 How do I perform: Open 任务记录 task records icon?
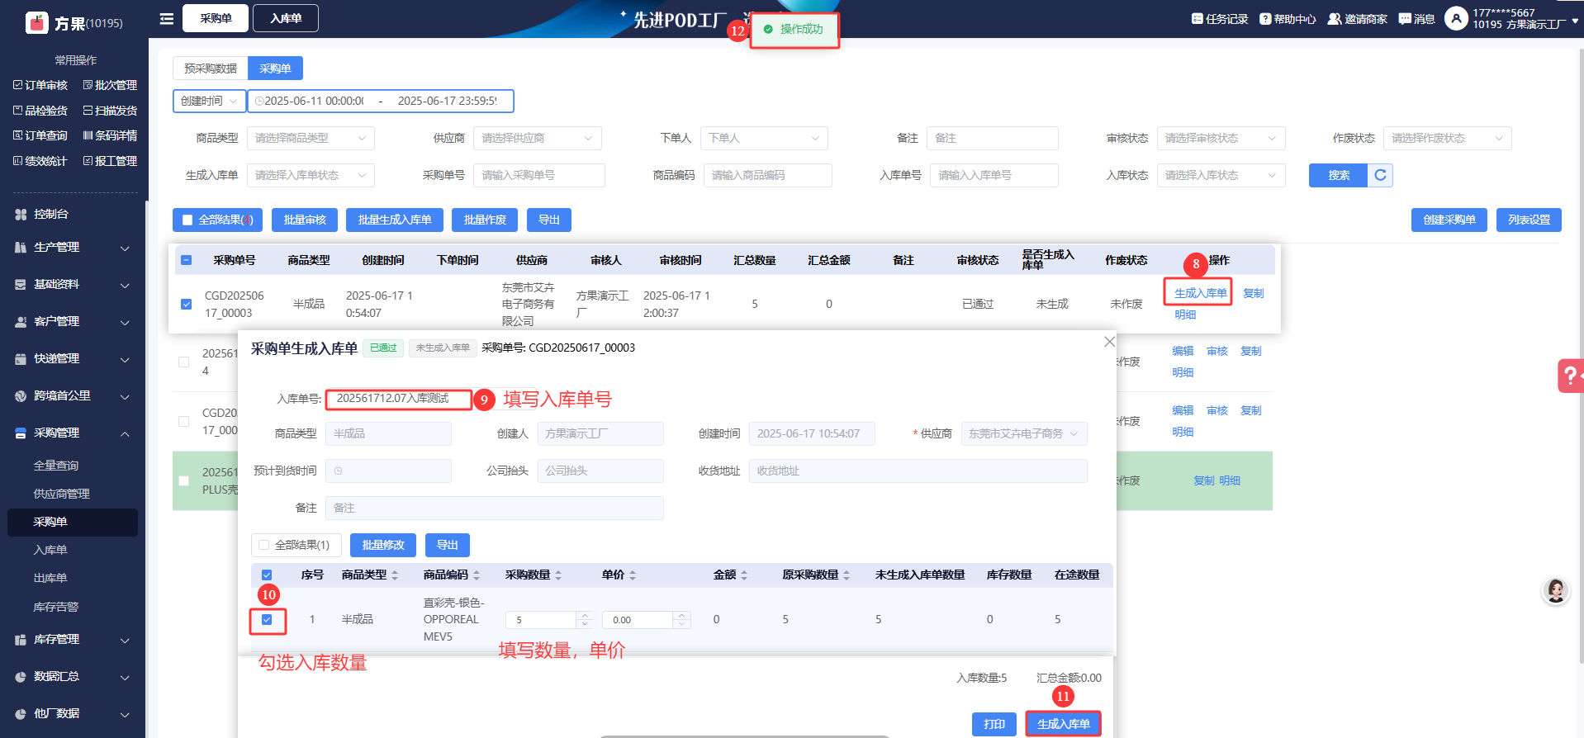point(1197,19)
